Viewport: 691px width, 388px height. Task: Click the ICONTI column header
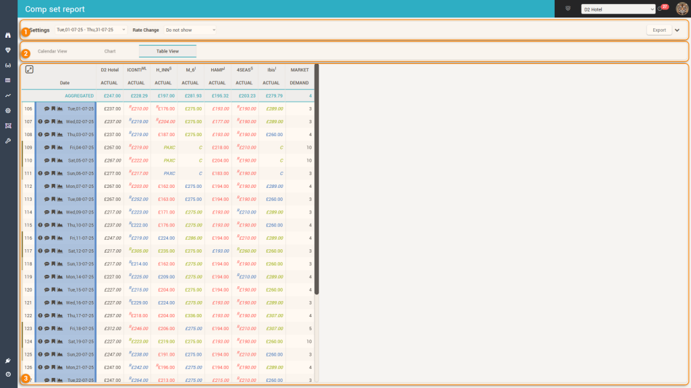coord(136,69)
